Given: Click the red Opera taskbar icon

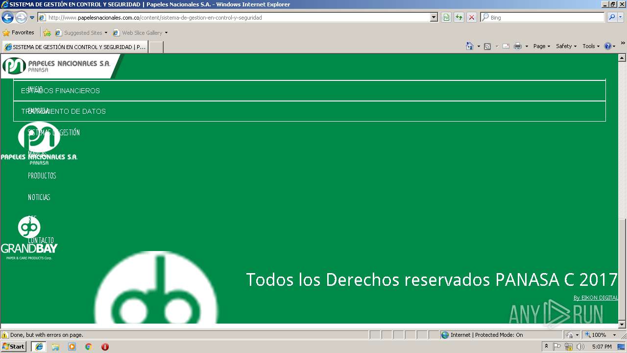Looking at the screenshot, I should click(105, 347).
